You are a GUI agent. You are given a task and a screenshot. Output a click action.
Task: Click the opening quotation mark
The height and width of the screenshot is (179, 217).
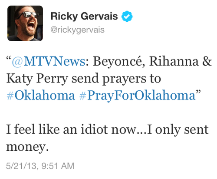click(x=9, y=58)
